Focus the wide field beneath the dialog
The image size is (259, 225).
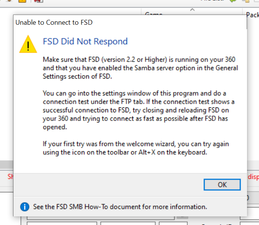[100, 218]
